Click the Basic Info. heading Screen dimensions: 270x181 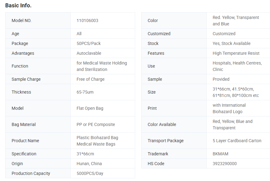tap(18, 6)
